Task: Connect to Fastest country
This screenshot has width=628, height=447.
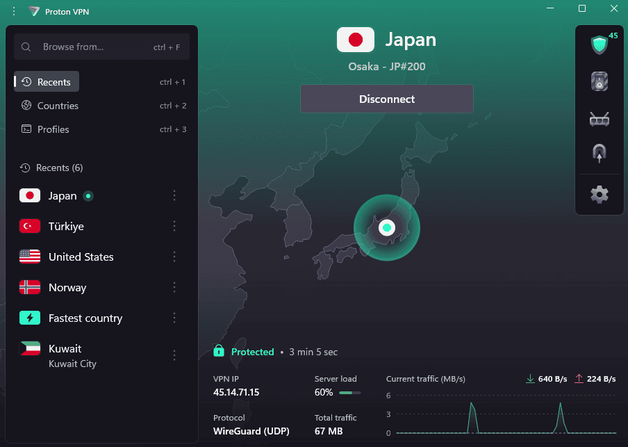Action: click(x=85, y=318)
